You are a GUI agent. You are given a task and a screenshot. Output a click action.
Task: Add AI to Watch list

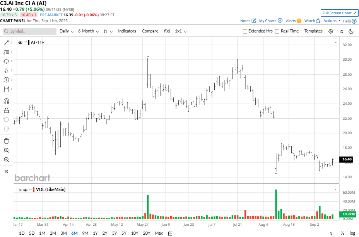(312, 20)
